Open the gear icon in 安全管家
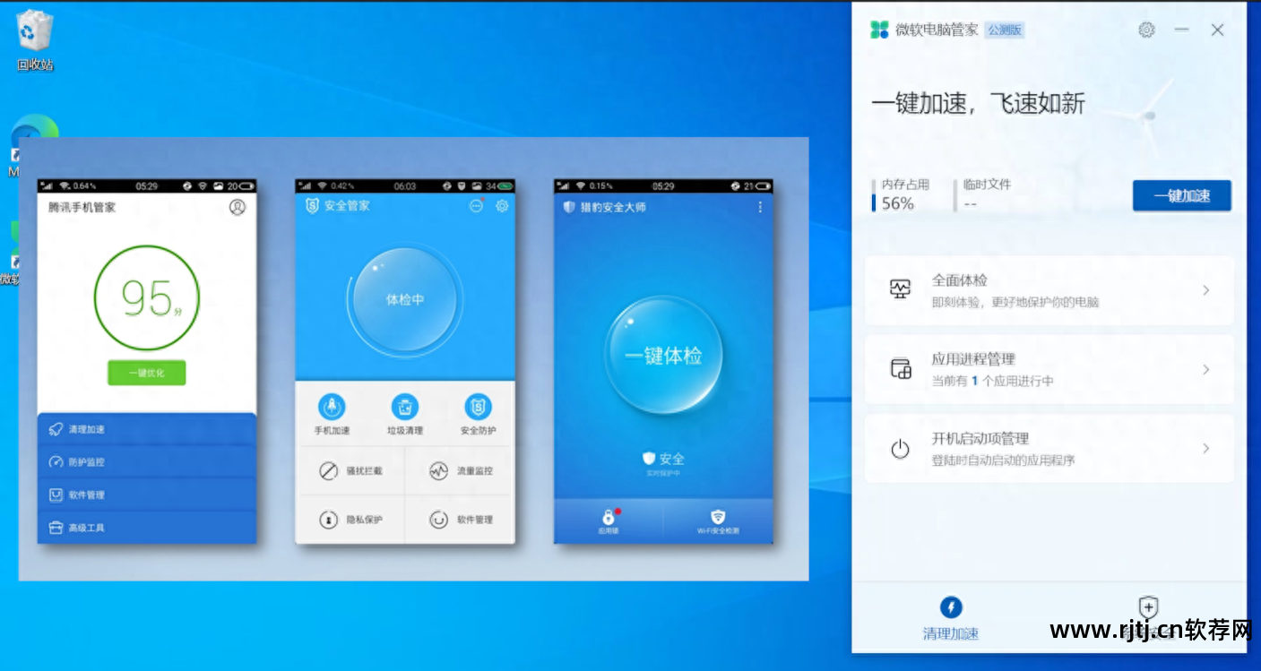 502,206
